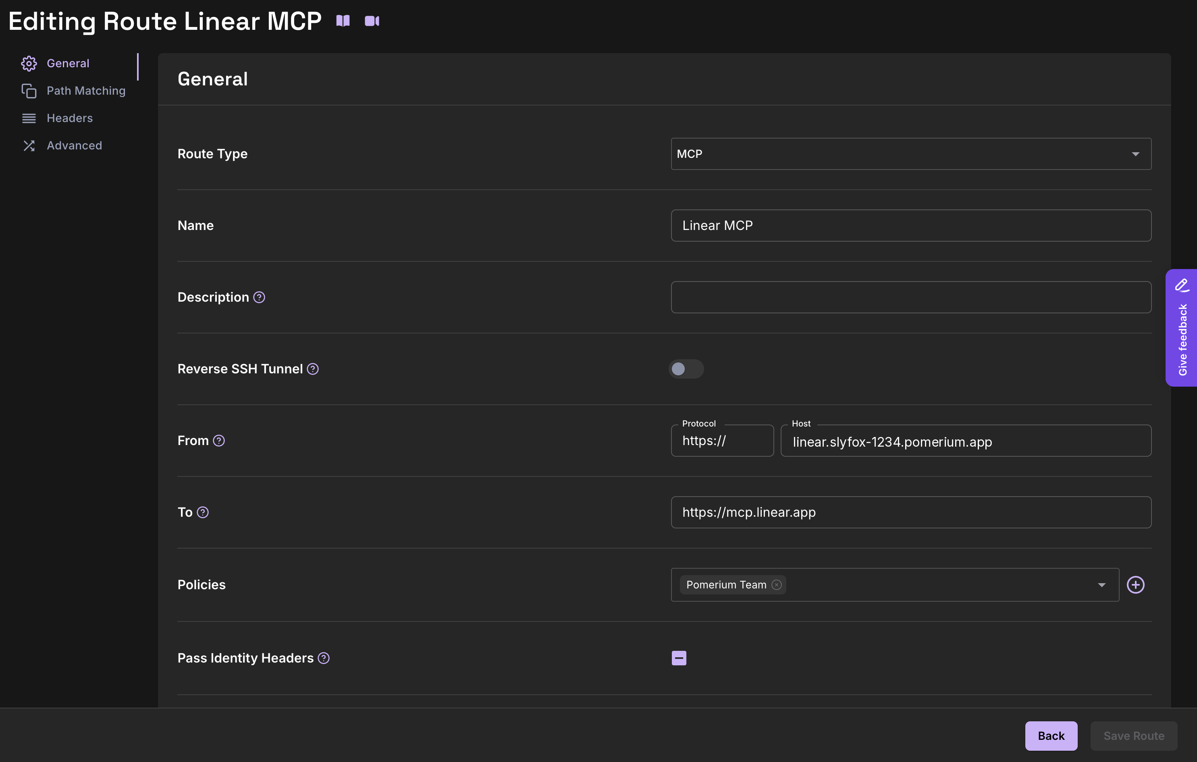Open the Protocol https:// selector
Viewport: 1197px width, 762px height.
[722, 441]
